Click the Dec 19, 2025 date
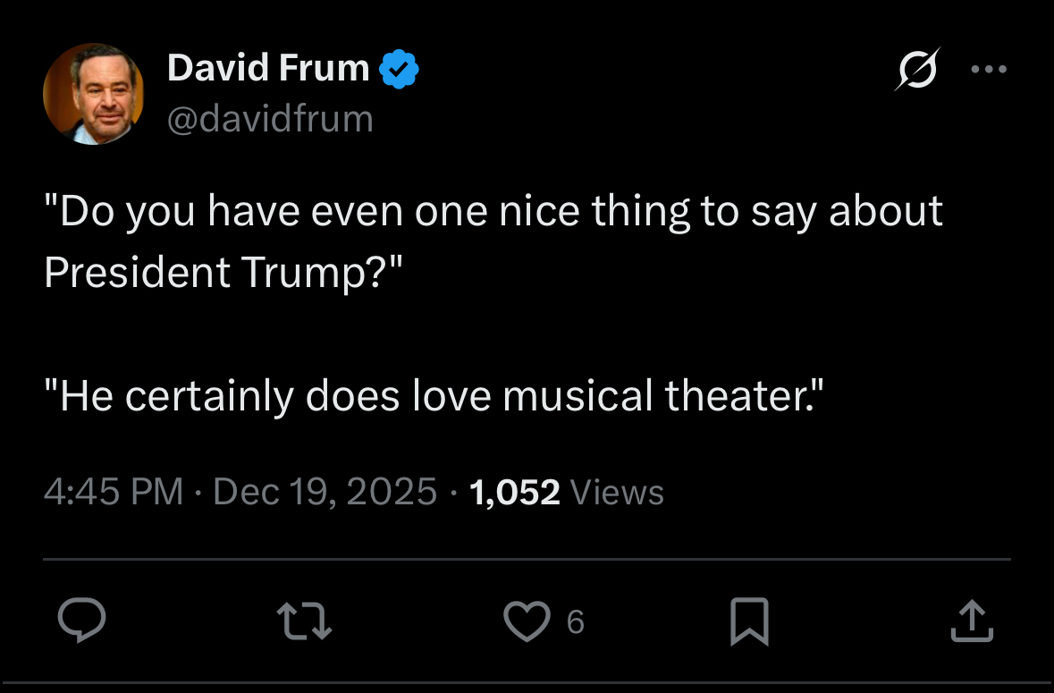Viewport: 1054px width, 693px height. (x=326, y=492)
